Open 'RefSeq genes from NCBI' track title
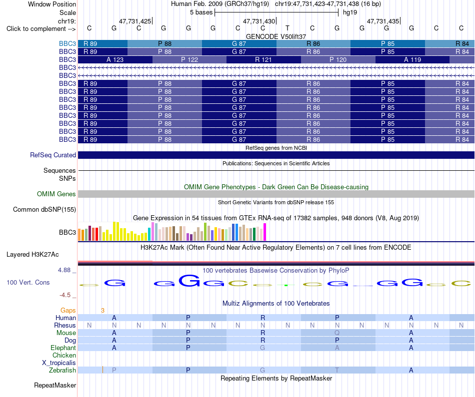This screenshot has width=475, height=397. (x=276, y=148)
